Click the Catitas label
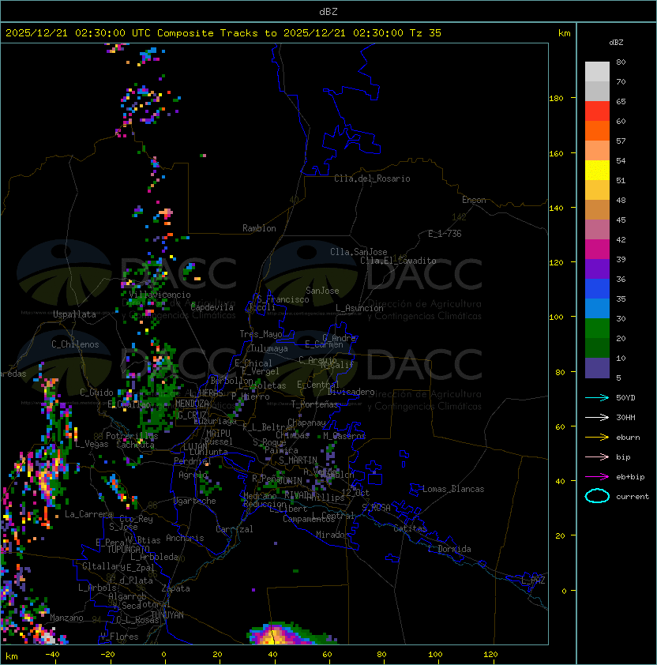The width and height of the screenshot is (657, 665). coord(410,528)
